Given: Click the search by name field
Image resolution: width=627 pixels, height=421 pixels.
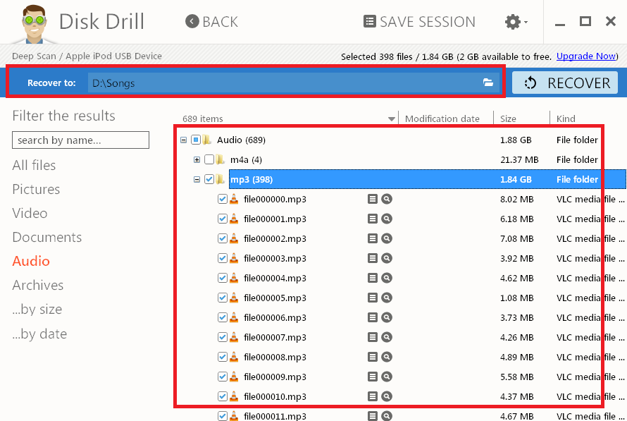Looking at the screenshot, I should tap(80, 140).
